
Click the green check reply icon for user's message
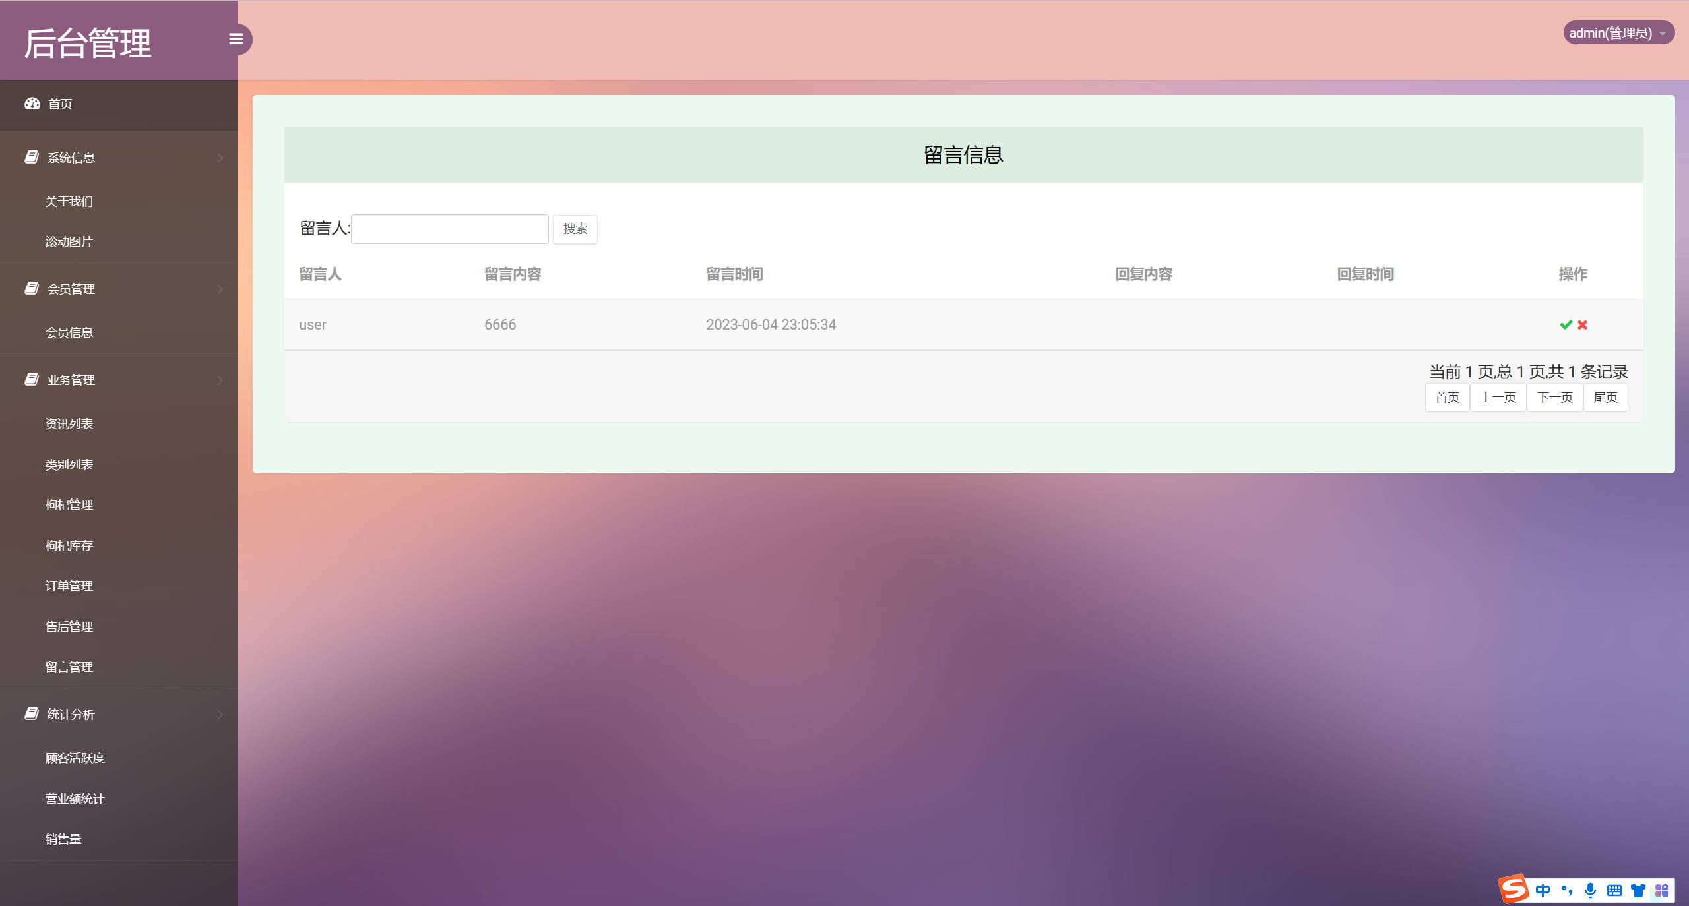[x=1564, y=324]
